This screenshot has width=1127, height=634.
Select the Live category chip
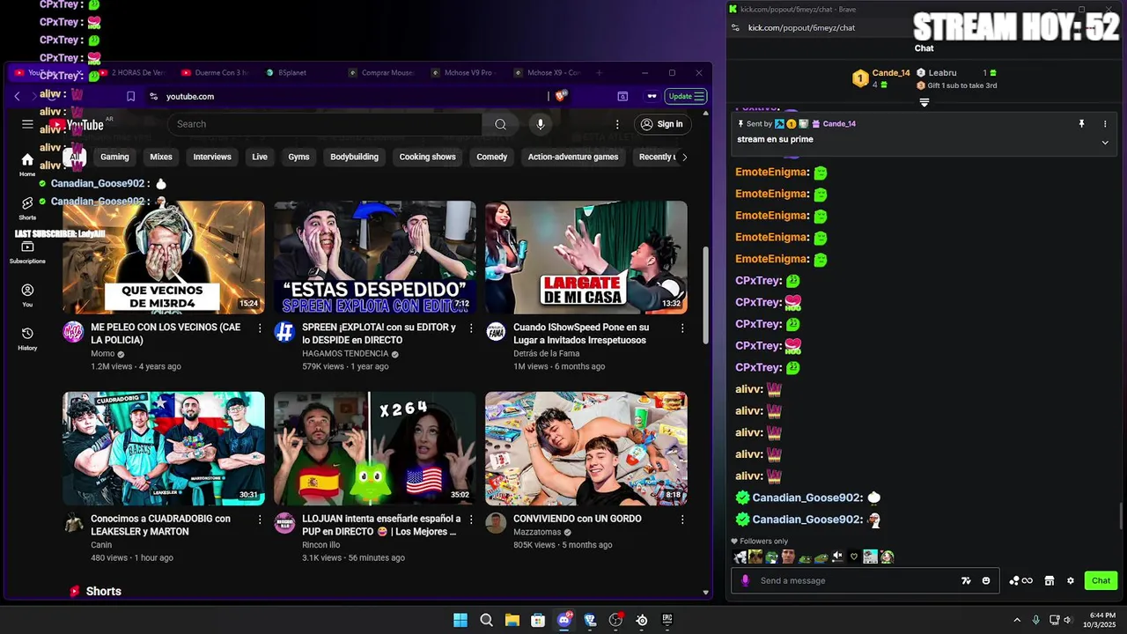pos(260,157)
